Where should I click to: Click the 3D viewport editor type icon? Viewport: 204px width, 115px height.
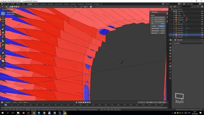[x=2, y=7]
